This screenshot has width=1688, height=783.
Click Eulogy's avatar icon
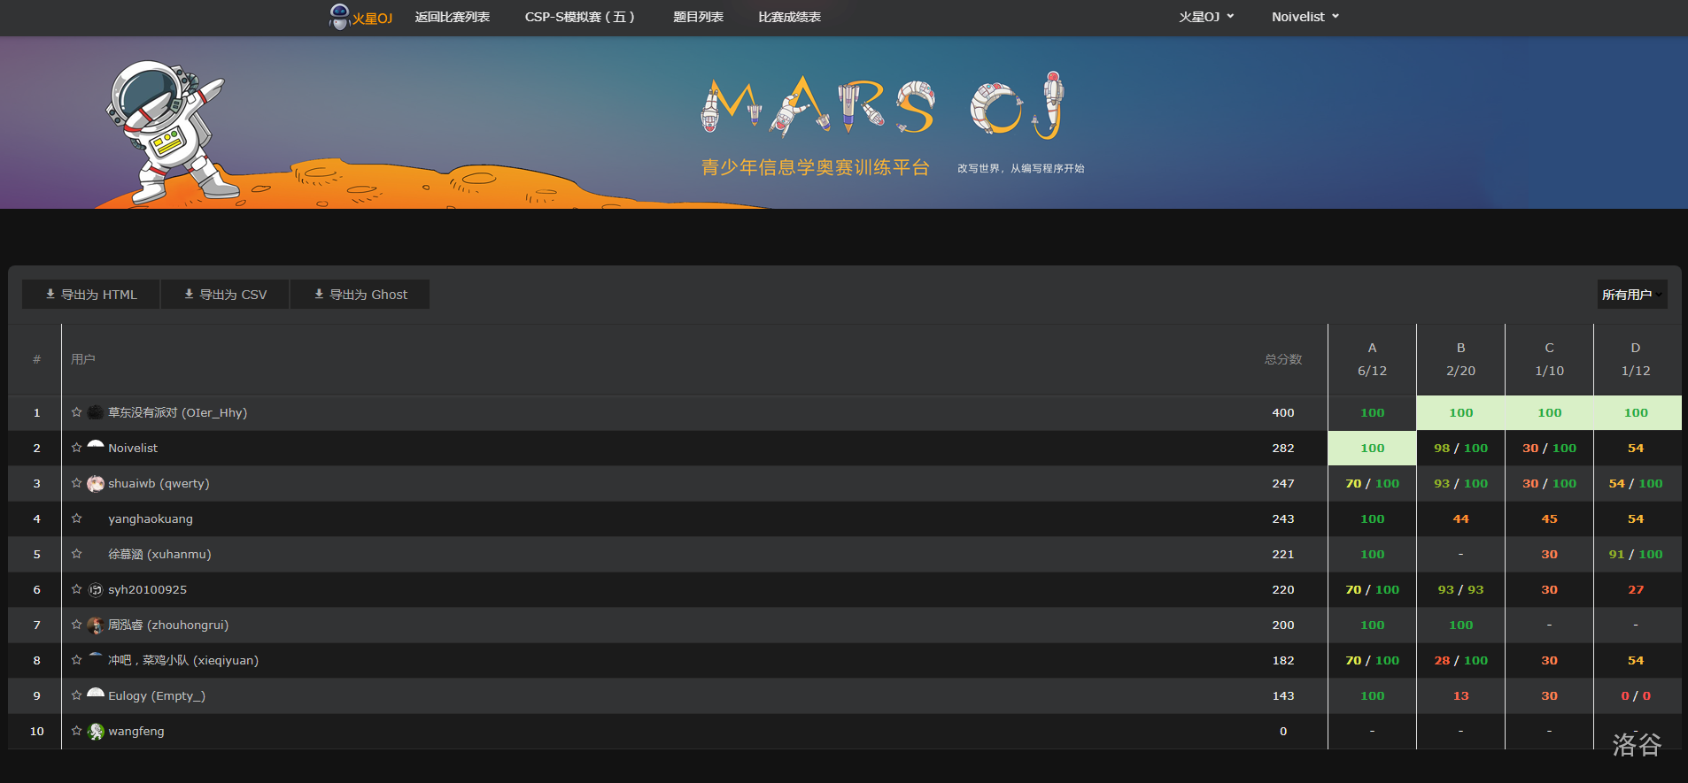point(96,695)
